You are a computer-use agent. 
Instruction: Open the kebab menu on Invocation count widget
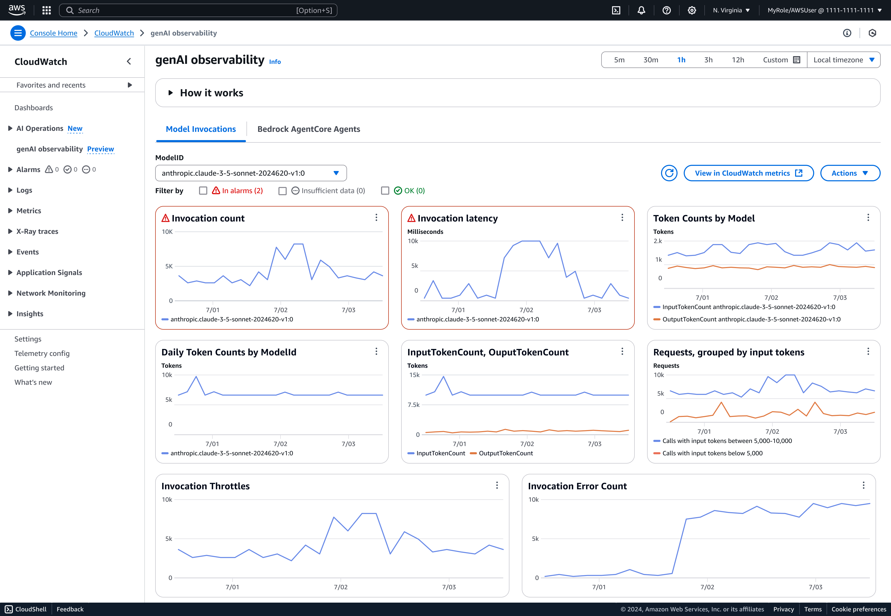point(376,218)
